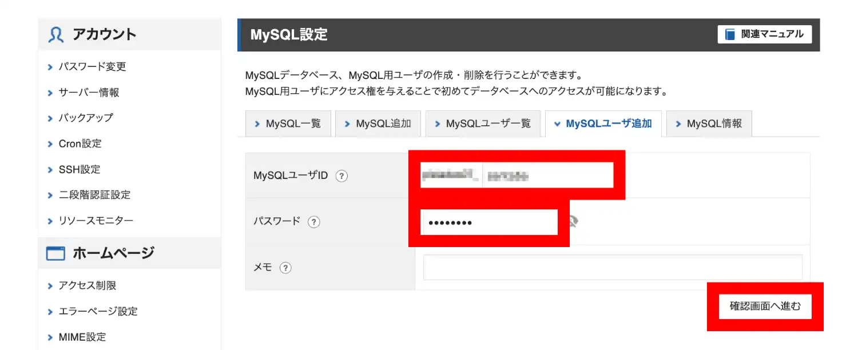Open the MySQL情報 tab
This screenshot has height=350, width=858.
709,124
